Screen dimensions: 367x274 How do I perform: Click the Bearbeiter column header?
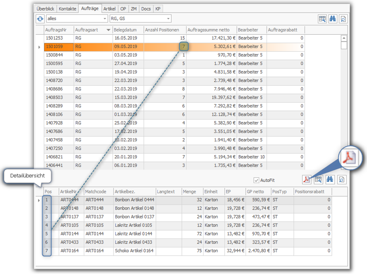[252, 30]
